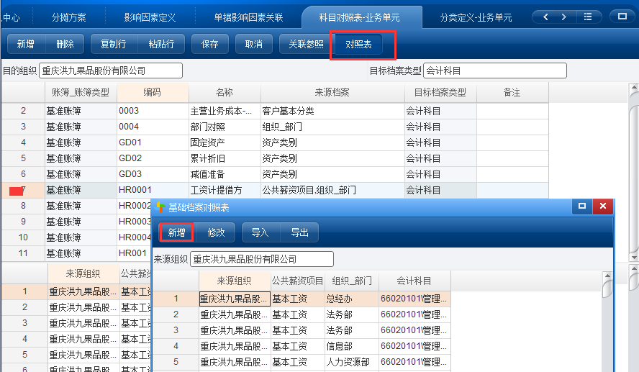
Task: Click the 客户基本分类 source cell
Action: [x=332, y=111]
